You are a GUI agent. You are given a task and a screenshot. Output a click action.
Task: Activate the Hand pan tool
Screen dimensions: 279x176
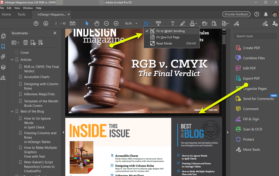pyautogui.click(x=97, y=23)
